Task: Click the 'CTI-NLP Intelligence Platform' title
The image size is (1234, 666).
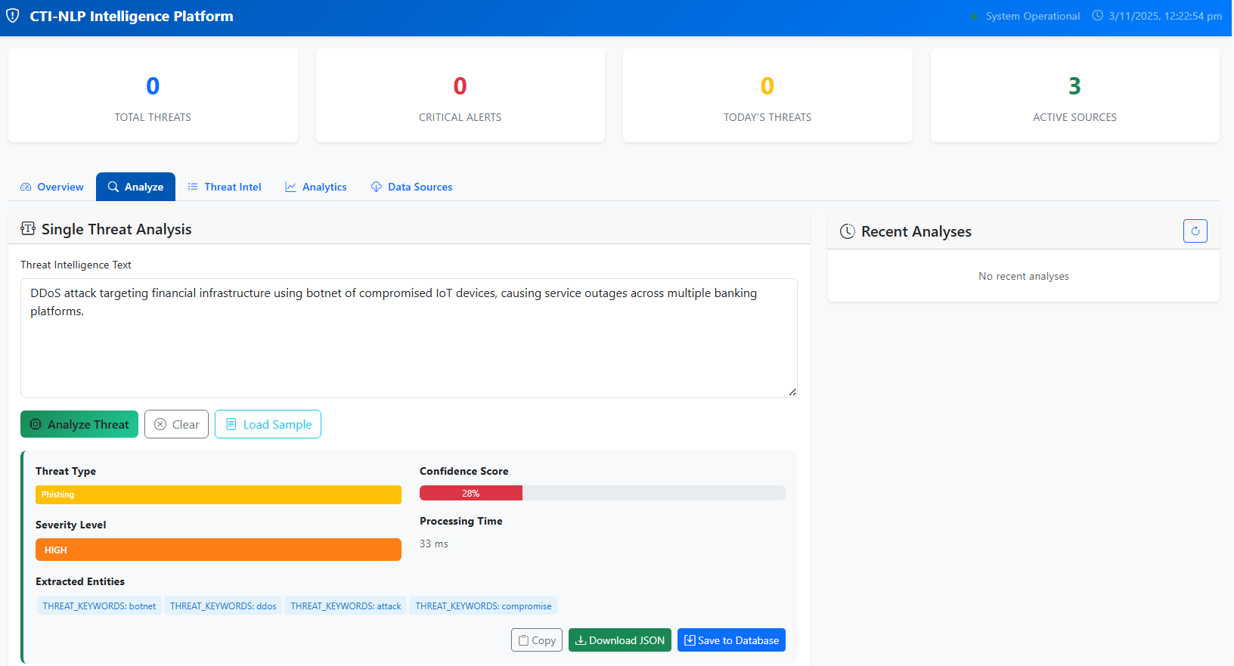Action: click(x=132, y=16)
